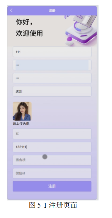The width and height of the screenshot is (112, 218).
Task: Click the gray circular touch indicator
Action: [x=45, y=157]
